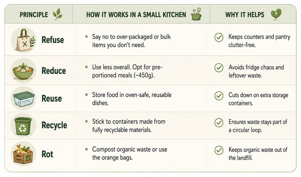
Task: Click HOW IT WORKS IN A SMALL KITCHEN header
Action: pos(136,15)
